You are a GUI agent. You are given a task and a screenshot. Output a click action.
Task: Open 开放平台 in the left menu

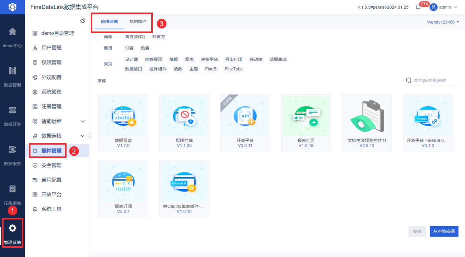pyautogui.click(x=52, y=194)
